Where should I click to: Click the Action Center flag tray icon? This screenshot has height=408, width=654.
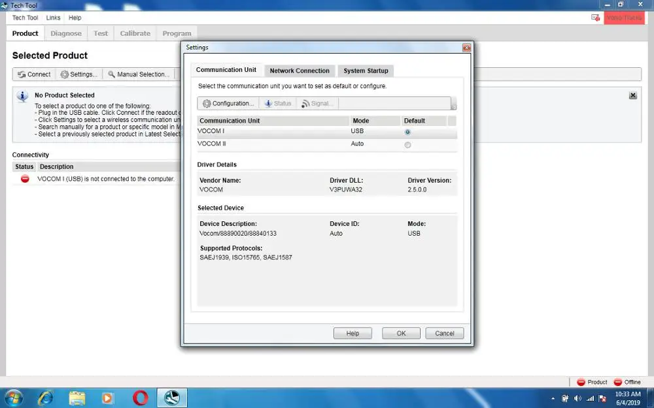[602, 398]
